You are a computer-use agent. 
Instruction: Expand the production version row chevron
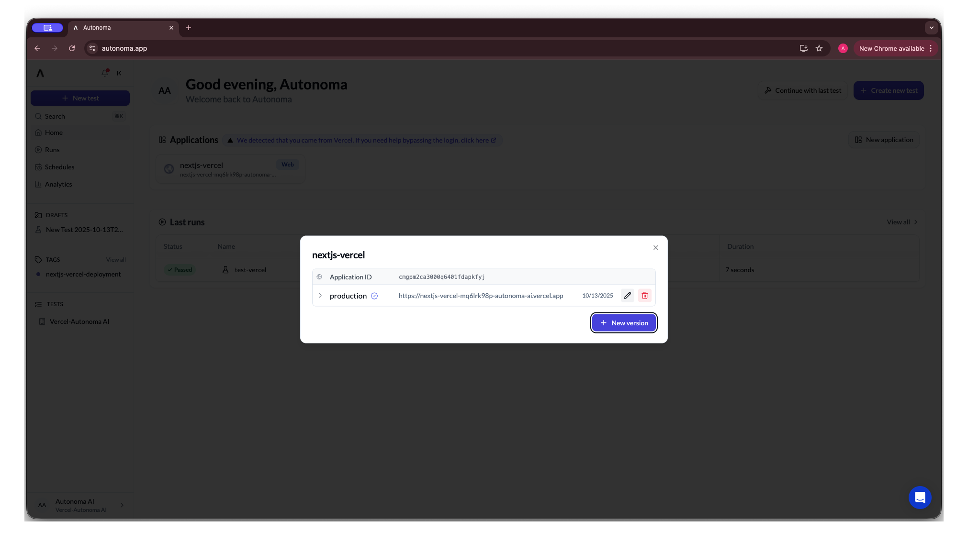tap(320, 296)
